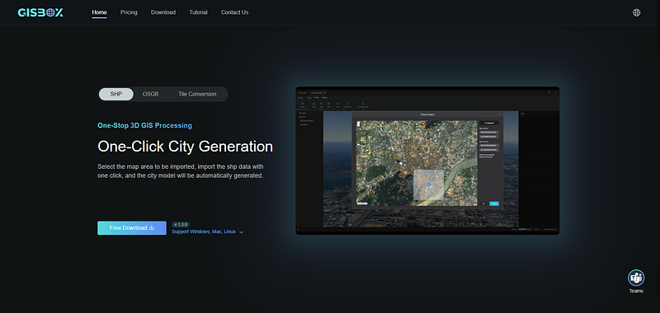This screenshot has height=313, width=660.
Task: Click the blue confirm button in the Global Imagery dialog
Action: click(494, 203)
